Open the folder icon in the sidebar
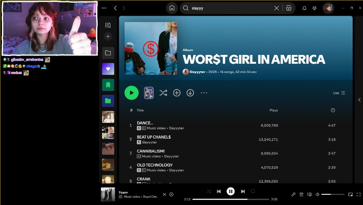Screen dimensions: 363x205 tap(108, 53)
